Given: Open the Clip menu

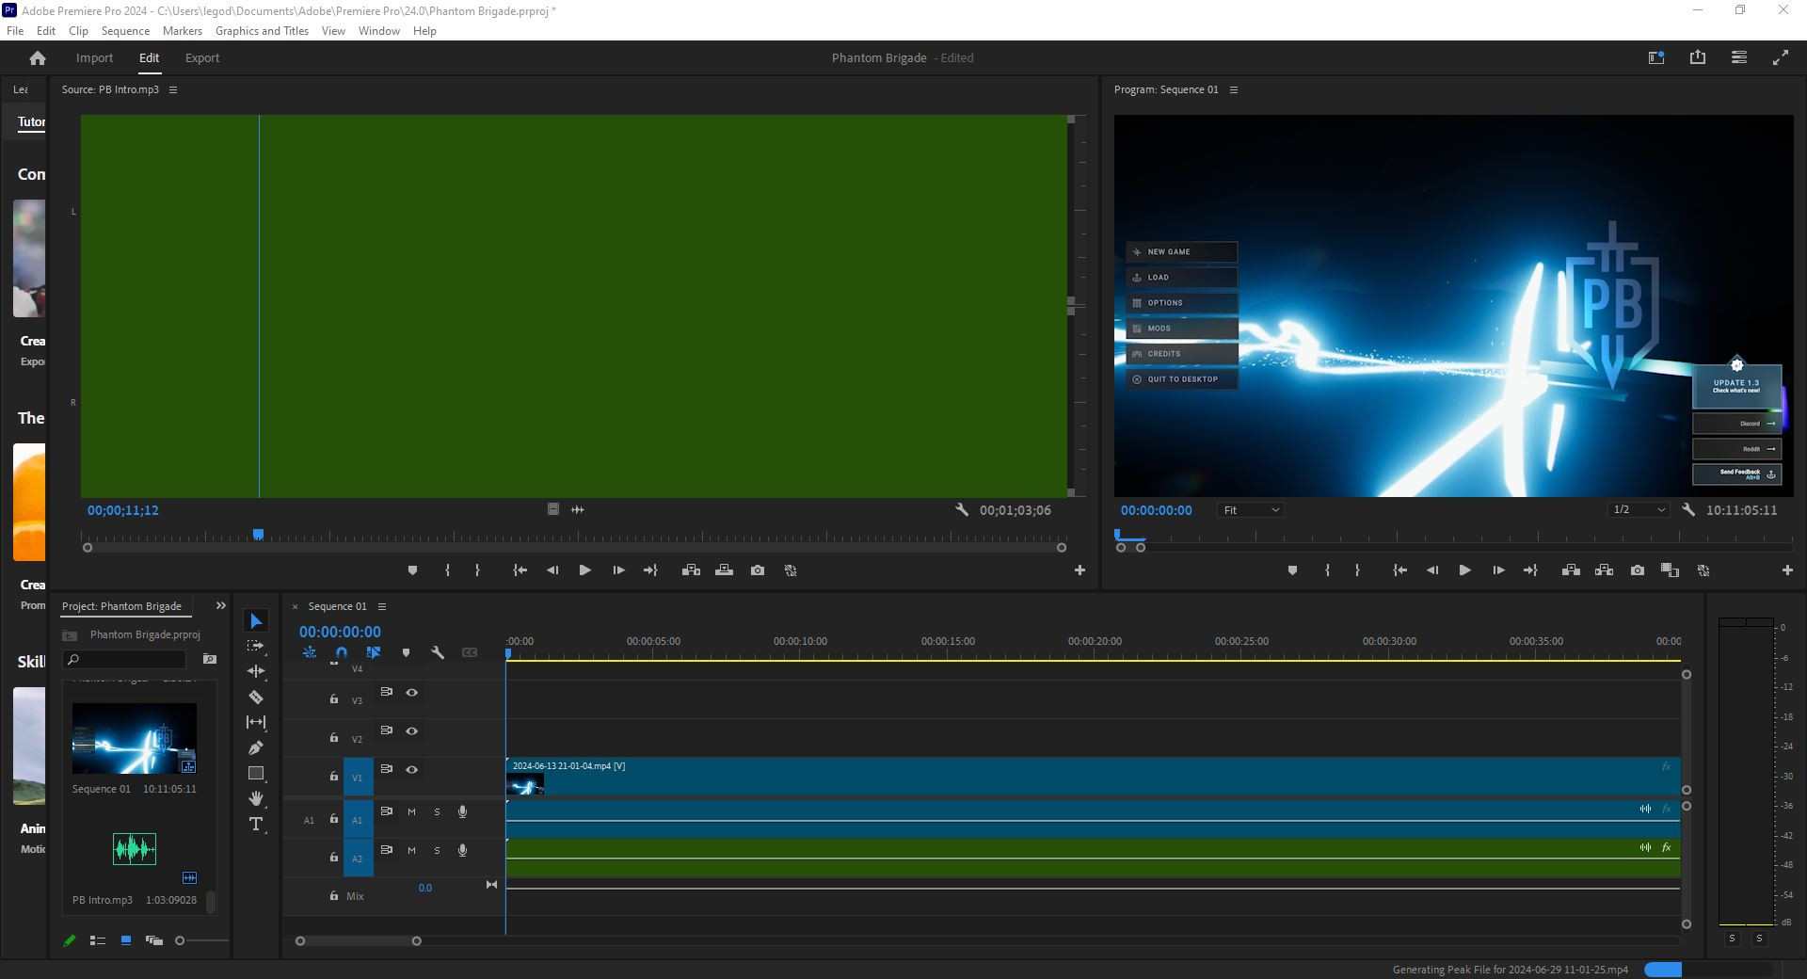Looking at the screenshot, I should (x=78, y=31).
